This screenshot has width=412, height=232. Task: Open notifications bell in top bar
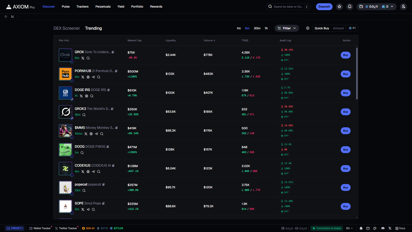point(350,7)
